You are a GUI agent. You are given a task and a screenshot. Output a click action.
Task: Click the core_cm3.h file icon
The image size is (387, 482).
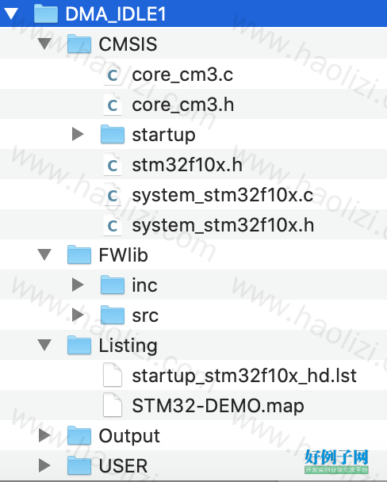coord(113,105)
